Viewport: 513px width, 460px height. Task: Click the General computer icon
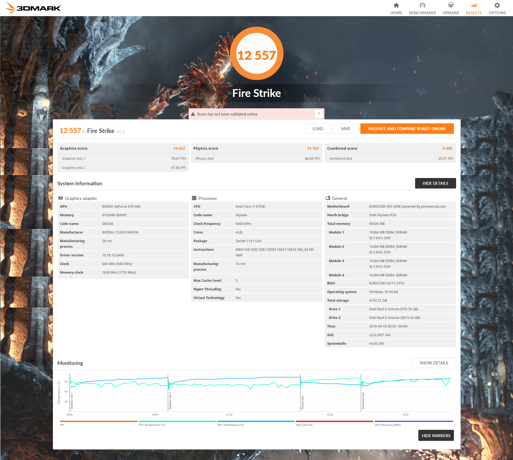(328, 198)
